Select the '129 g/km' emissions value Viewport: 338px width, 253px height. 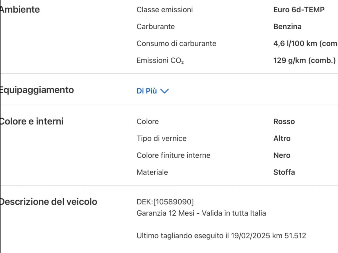coord(304,60)
